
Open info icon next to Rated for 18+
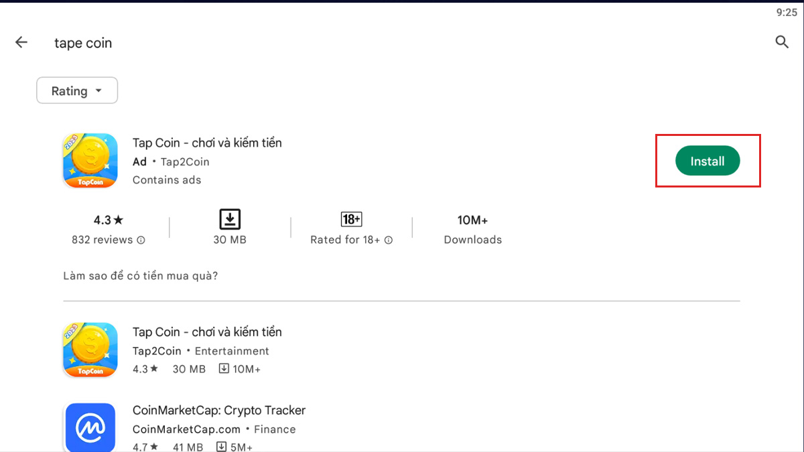click(x=389, y=240)
